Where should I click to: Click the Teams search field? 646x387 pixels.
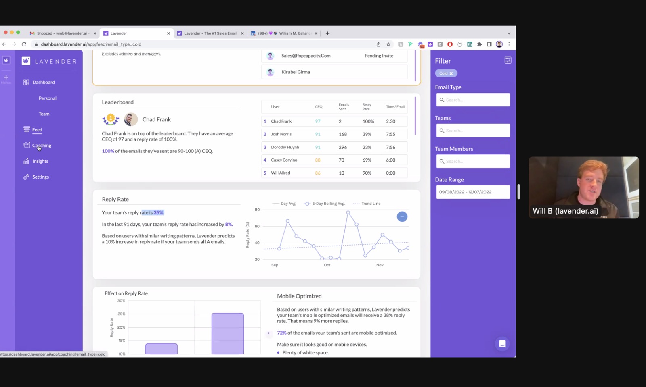coord(473,131)
